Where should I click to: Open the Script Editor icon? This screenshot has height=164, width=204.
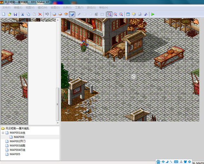140,14
